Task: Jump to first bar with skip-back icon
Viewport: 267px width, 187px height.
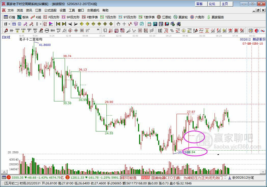Action: click(58, 24)
